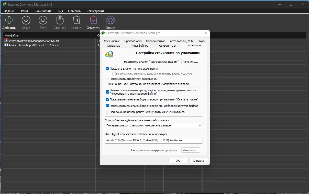This screenshot has width=309, height=194.
Task: Open the Файл menu
Action: click(24, 11)
